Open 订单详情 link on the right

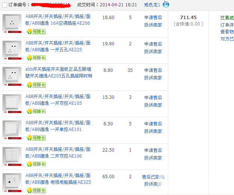point(227,25)
